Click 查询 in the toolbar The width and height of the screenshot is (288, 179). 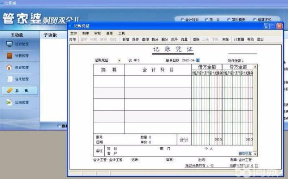pyautogui.click(x=145, y=39)
